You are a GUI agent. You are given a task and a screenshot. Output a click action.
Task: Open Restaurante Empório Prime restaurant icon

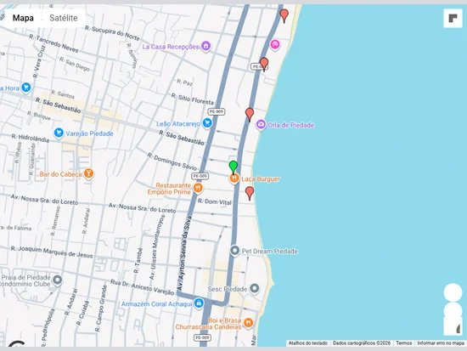pyautogui.click(x=198, y=188)
